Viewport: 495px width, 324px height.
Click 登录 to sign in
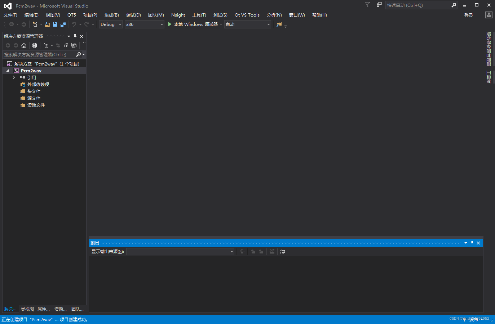pos(469,15)
